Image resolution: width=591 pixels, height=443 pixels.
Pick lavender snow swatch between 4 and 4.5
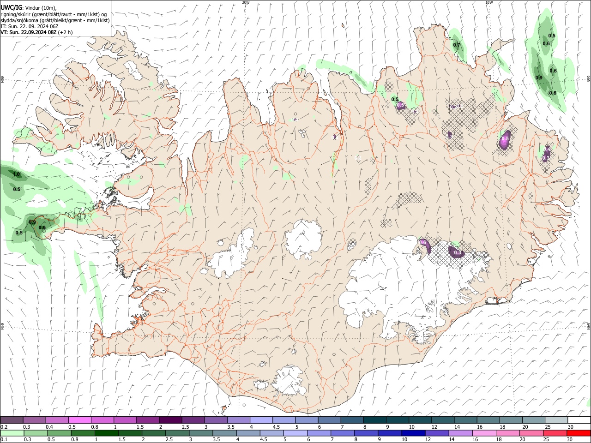pos(261,420)
